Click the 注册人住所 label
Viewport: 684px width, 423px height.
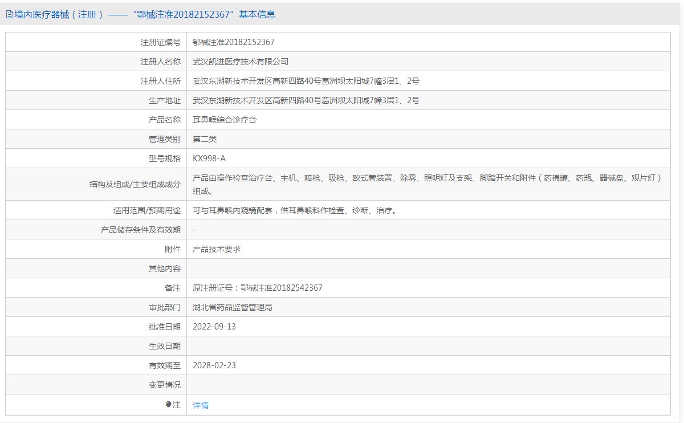click(x=161, y=81)
